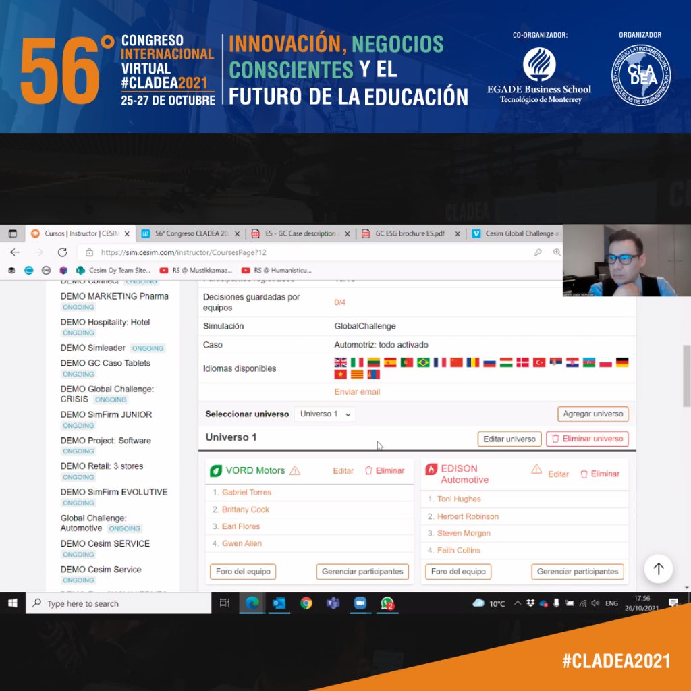Screen dimensions: 691x691
Task: Choose the Brazilian flag language
Action: click(x=423, y=362)
